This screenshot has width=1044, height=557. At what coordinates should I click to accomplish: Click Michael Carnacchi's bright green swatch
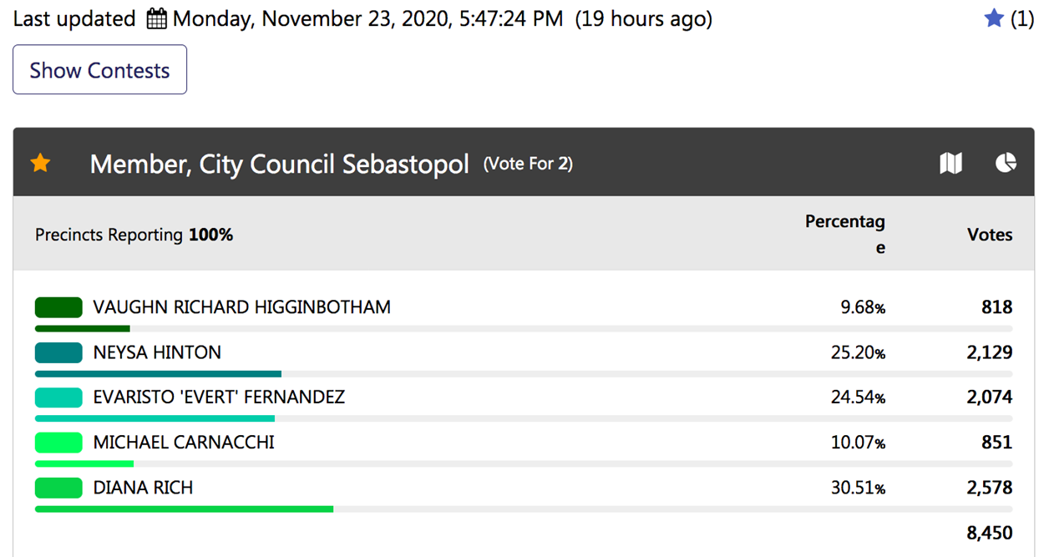coord(58,443)
